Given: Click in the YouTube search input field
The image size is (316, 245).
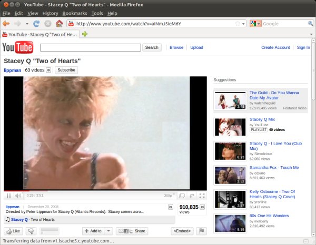Looking at the screenshot, I should pos(90,48).
